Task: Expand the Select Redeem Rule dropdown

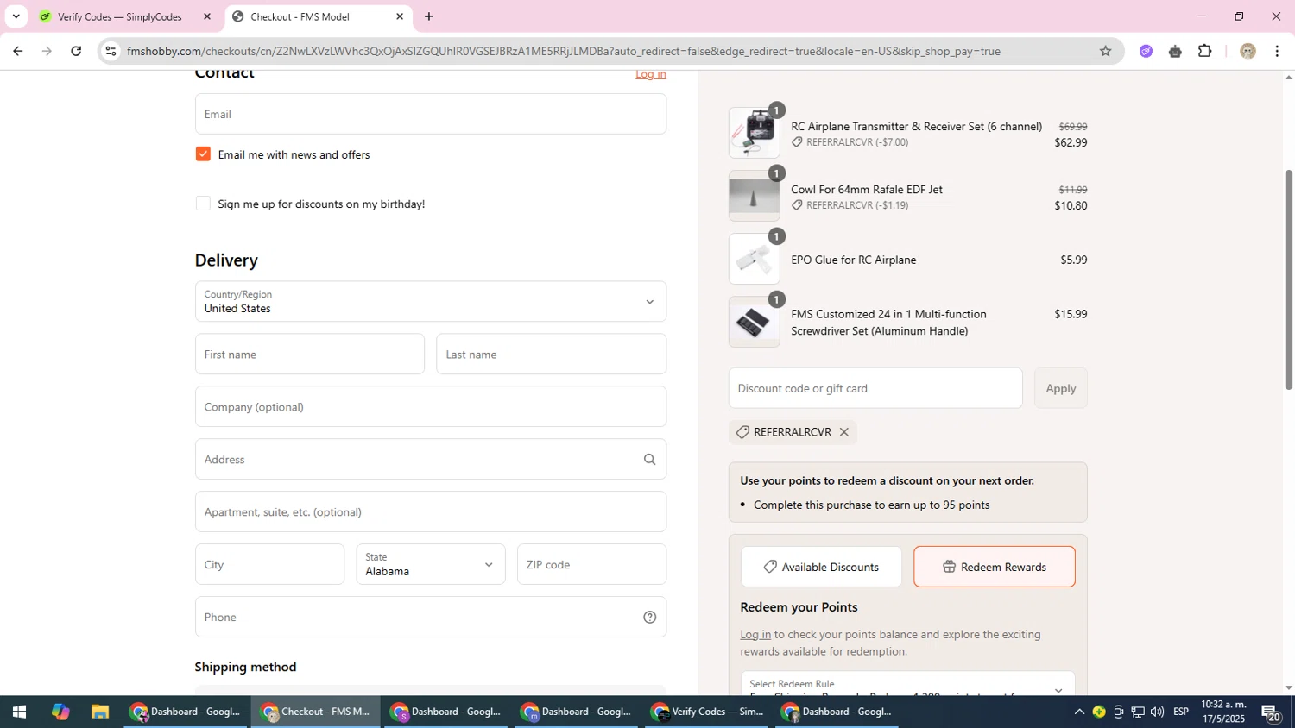Action: (907, 685)
